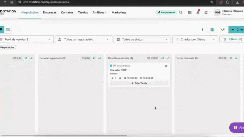The height and width of the screenshot is (137, 244).
Task: Open chart icon in Gerar proposta column
Action: click(x=236, y=58)
